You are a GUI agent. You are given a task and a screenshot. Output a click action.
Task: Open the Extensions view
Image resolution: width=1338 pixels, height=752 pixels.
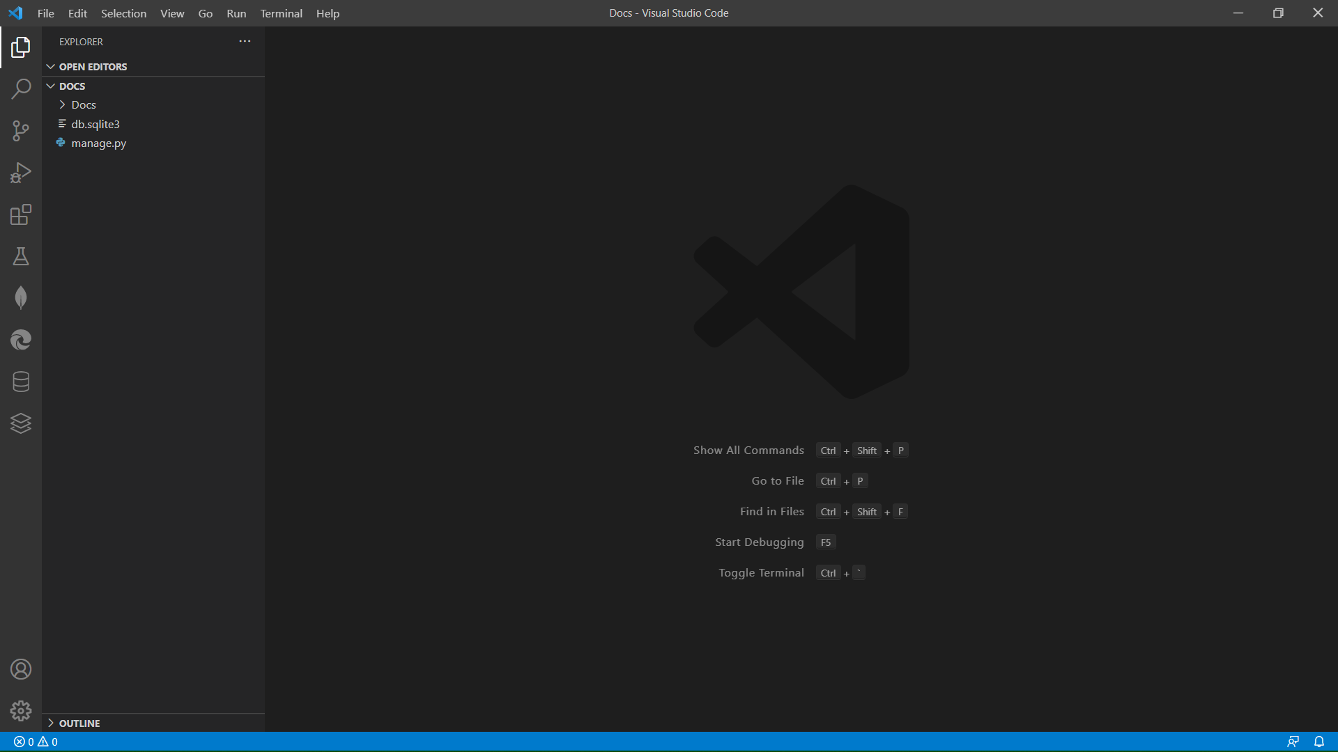click(21, 214)
